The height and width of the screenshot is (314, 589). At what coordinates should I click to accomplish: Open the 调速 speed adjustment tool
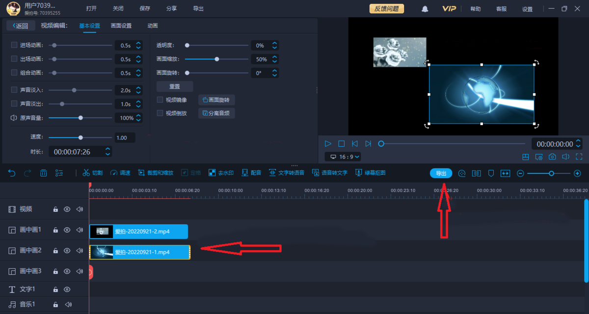tap(121, 172)
